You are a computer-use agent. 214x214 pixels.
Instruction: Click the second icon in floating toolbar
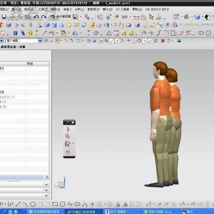(x=67, y=136)
